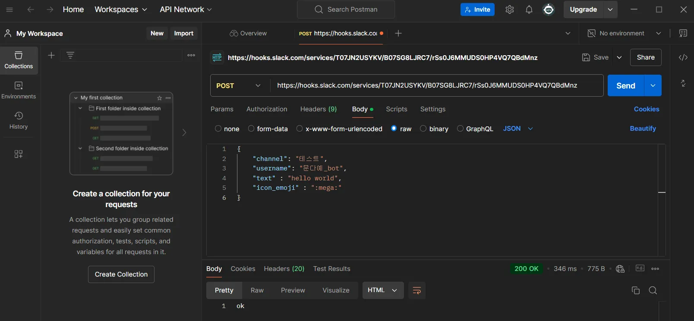Image resolution: width=694 pixels, height=321 pixels.
Task: Switch response view to Raw
Action: tap(257, 290)
